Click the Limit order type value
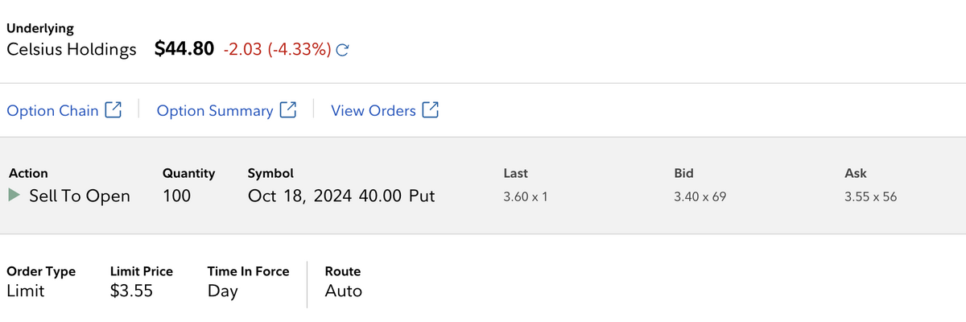Image resolution: width=966 pixels, height=322 pixels. click(x=25, y=291)
